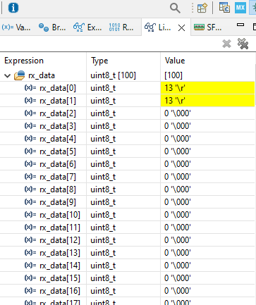Switch to the C/C++ perspective icon
Screen dimensions: 256x305
[x=224, y=8]
